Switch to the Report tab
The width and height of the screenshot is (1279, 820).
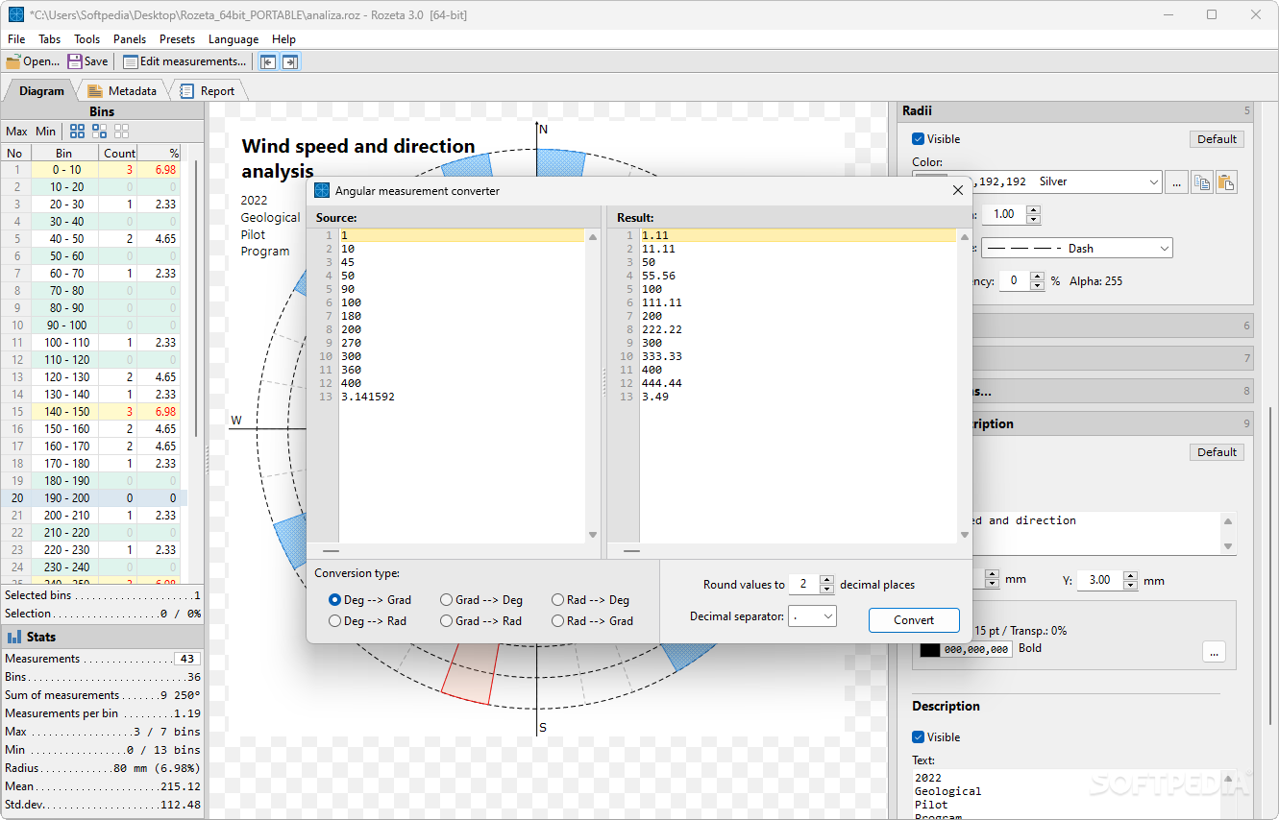point(208,91)
